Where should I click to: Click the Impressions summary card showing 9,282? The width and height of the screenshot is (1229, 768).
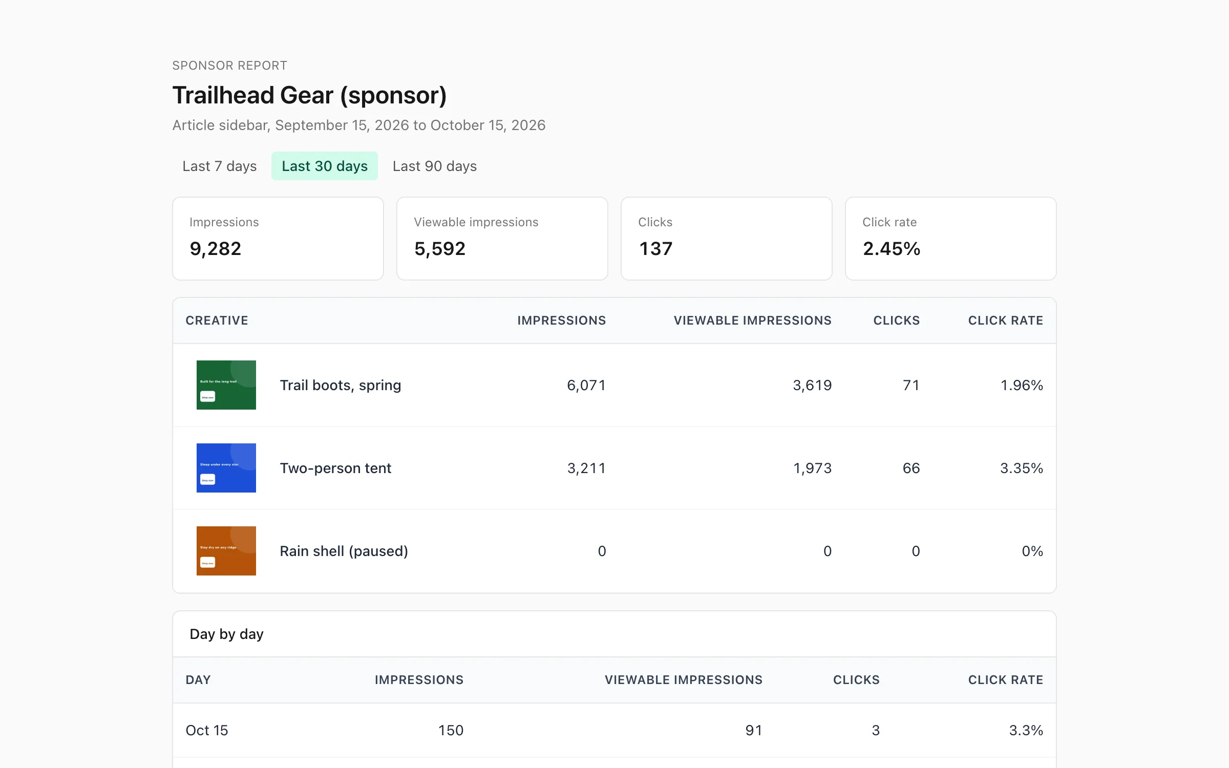278,239
